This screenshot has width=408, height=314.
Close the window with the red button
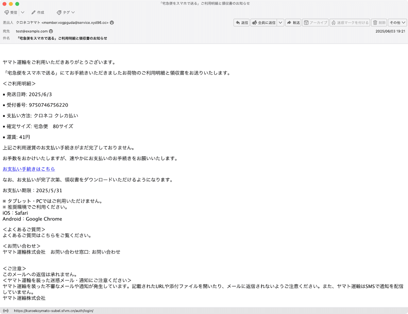tap(4, 4)
